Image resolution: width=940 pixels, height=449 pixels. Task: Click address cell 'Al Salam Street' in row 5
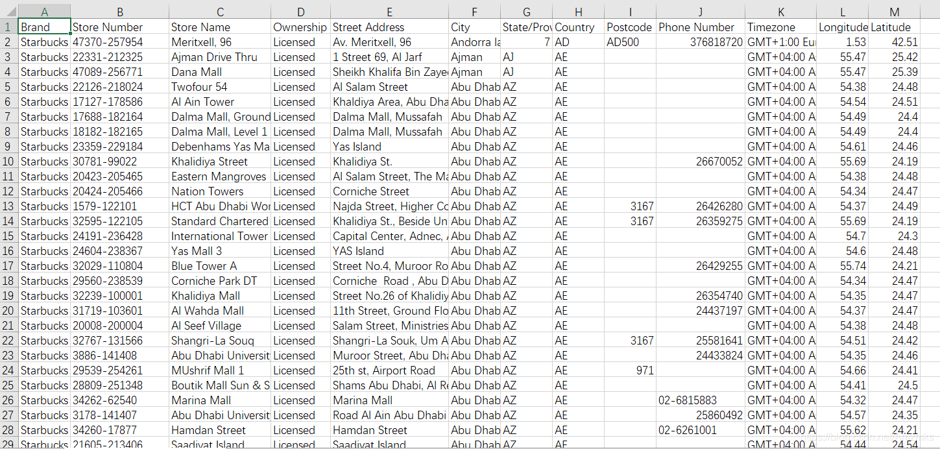pyautogui.click(x=389, y=87)
